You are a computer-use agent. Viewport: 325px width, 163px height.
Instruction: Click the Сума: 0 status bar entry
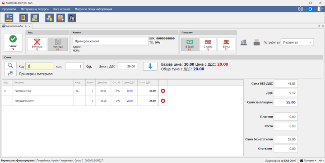point(79,160)
